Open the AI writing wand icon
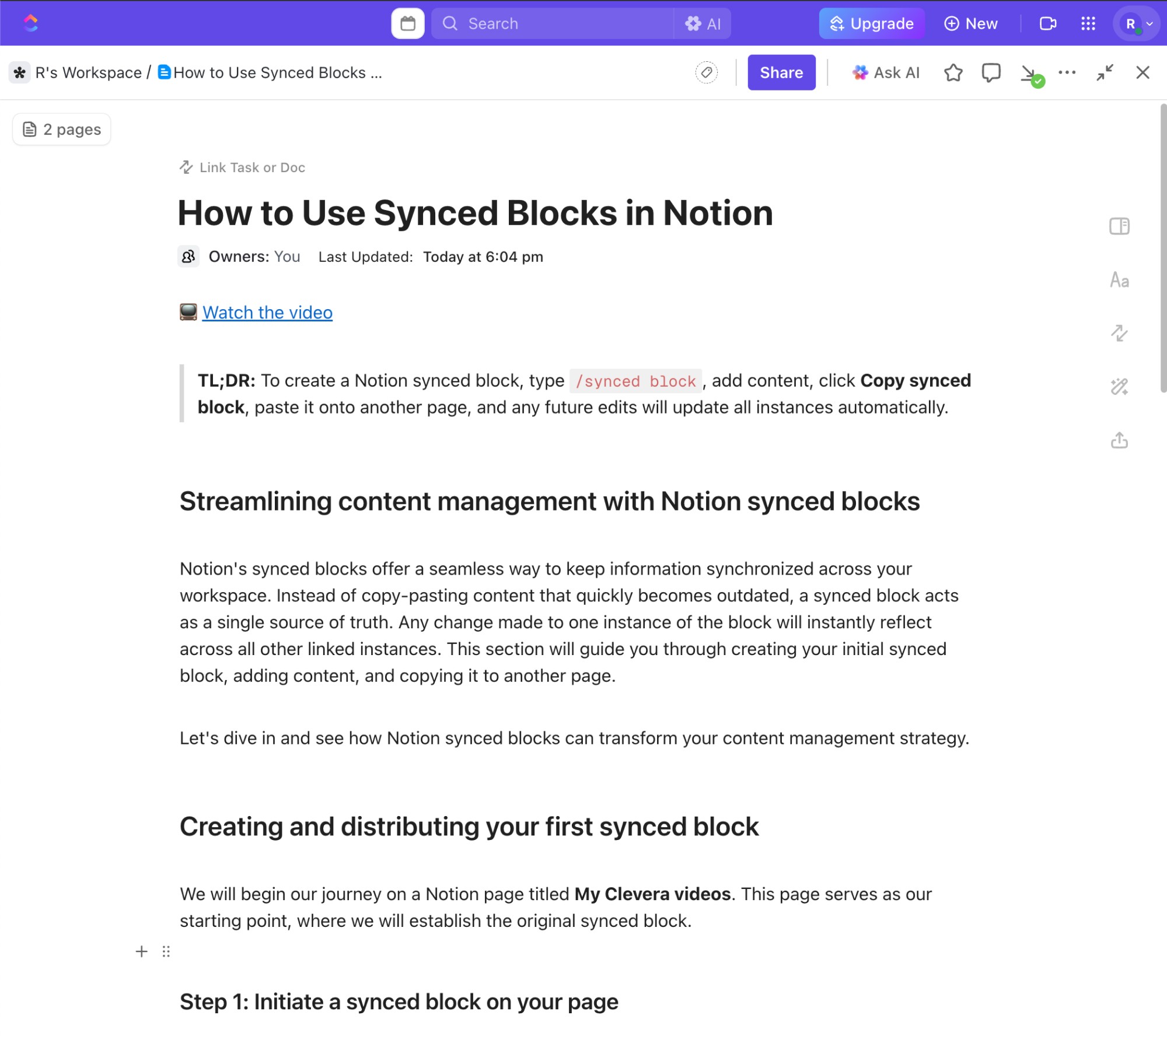Image resolution: width=1167 pixels, height=1050 pixels. 1119,387
